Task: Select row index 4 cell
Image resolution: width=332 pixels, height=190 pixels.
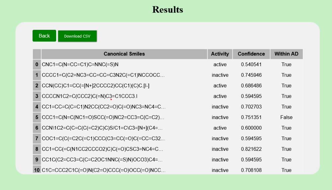Action: click(37, 107)
